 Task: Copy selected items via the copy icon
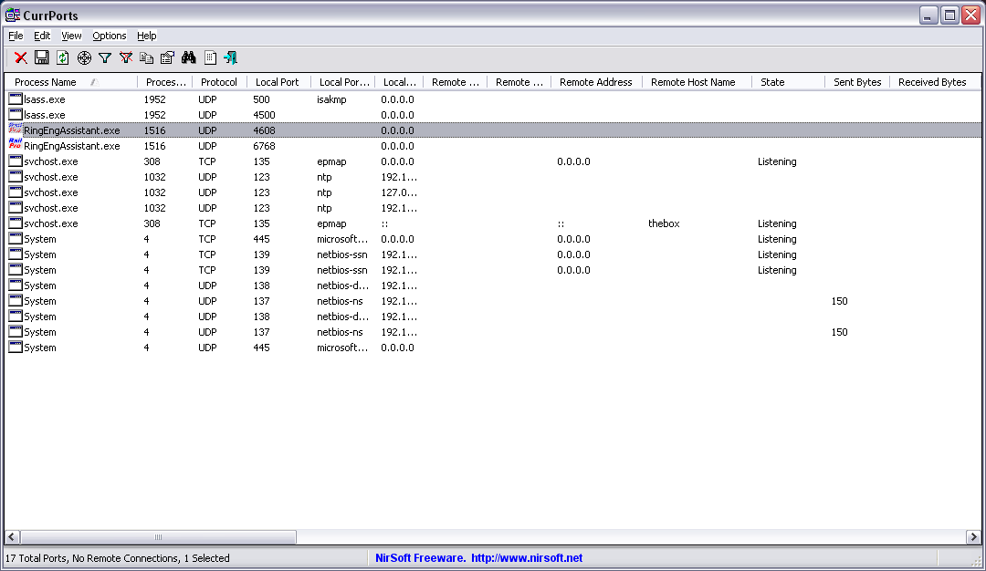tap(147, 57)
